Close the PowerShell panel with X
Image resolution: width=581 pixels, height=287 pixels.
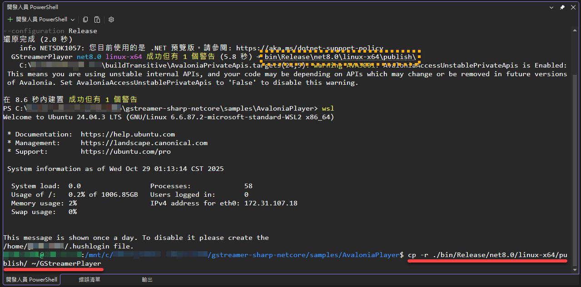573,7
